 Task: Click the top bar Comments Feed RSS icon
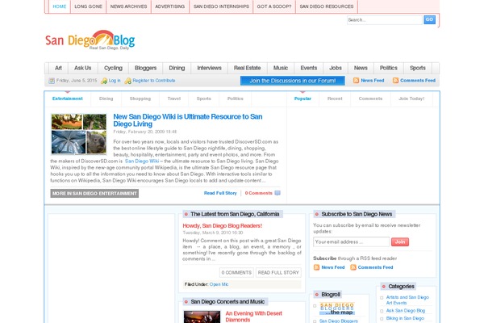point(395,81)
